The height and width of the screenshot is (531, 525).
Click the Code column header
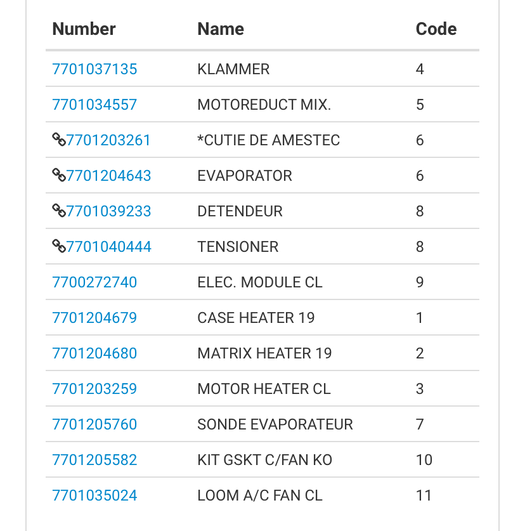click(x=436, y=29)
